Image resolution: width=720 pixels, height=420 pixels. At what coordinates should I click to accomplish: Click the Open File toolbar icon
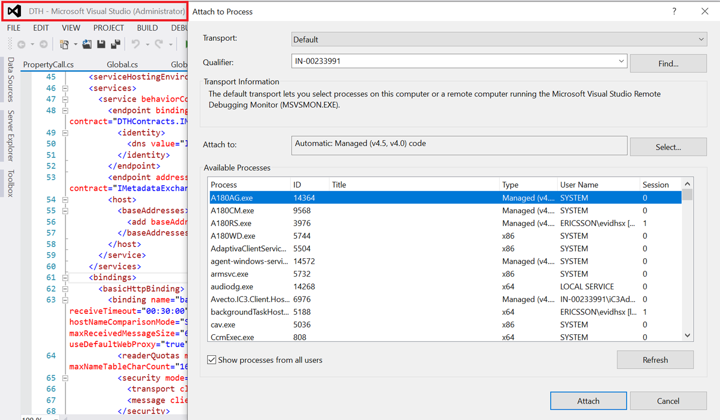click(87, 44)
